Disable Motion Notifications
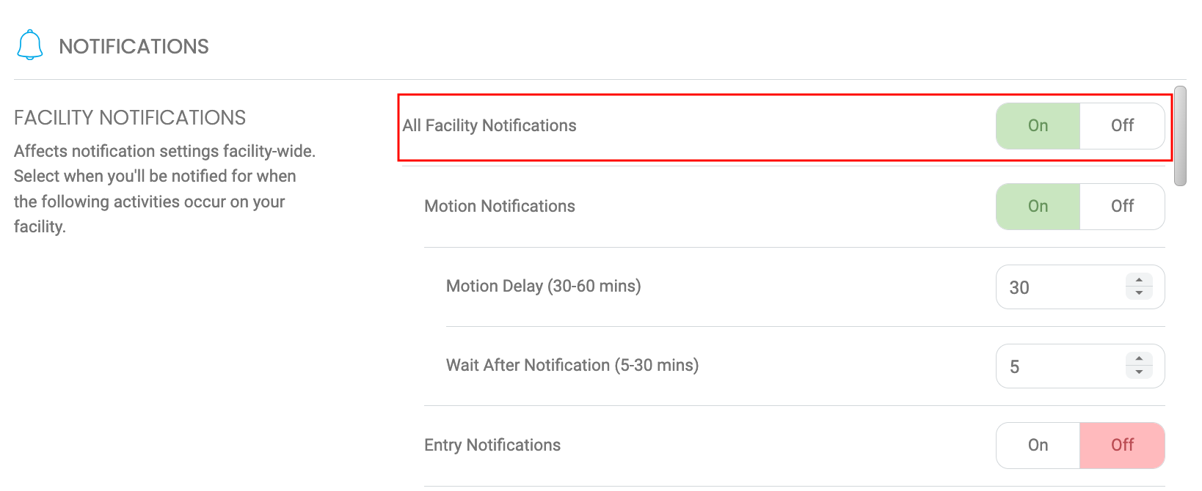The height and width of the screenshot is (491, 1202). click(x=1122, y=206)
